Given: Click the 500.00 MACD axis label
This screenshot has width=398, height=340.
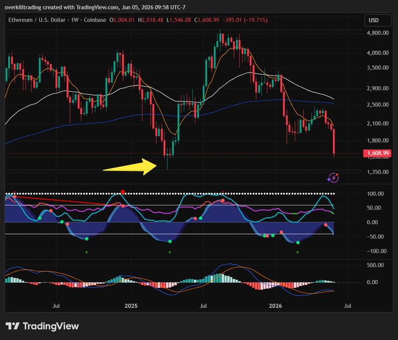Looking at the screenshot, I should [375, 265].
